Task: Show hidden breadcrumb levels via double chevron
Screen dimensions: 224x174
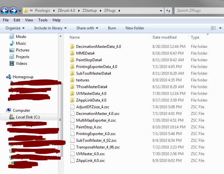Action: point(31,11)
